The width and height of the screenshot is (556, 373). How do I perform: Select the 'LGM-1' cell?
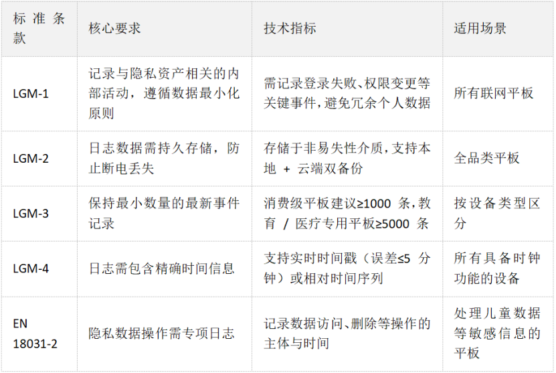39,94
